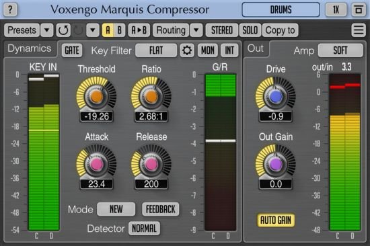Click the output level meter
The image size is (370, 246).
344,153
